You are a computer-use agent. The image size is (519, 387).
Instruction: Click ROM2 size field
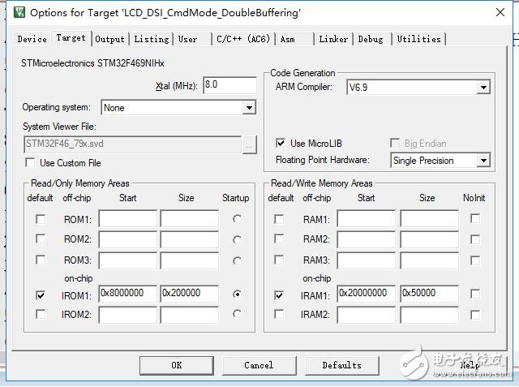(189, 239)
